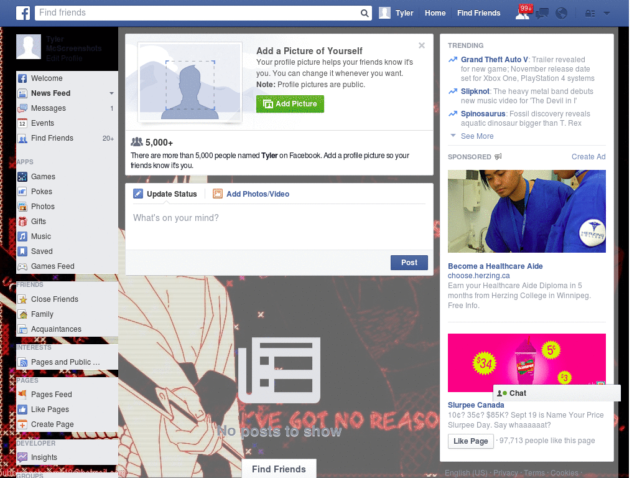Open Become a Healthcare Aide ad link

[495, 266]
